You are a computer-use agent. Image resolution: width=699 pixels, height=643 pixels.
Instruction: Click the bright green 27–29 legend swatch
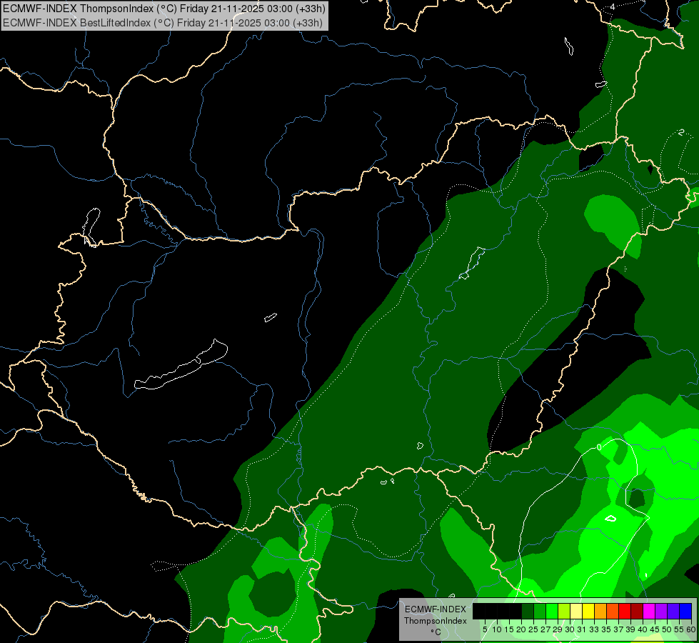click(552, 612)
